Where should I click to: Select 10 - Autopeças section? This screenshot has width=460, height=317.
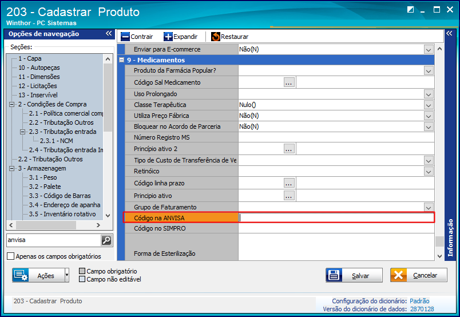pos(39,68)
